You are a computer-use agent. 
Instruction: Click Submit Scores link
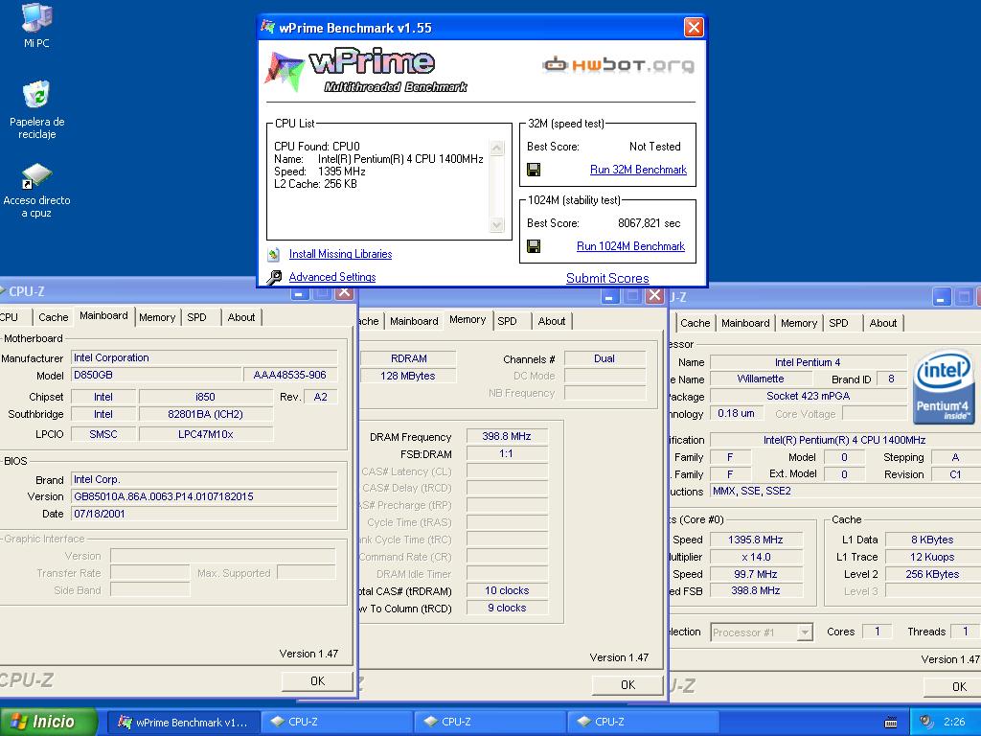(607, 278)
